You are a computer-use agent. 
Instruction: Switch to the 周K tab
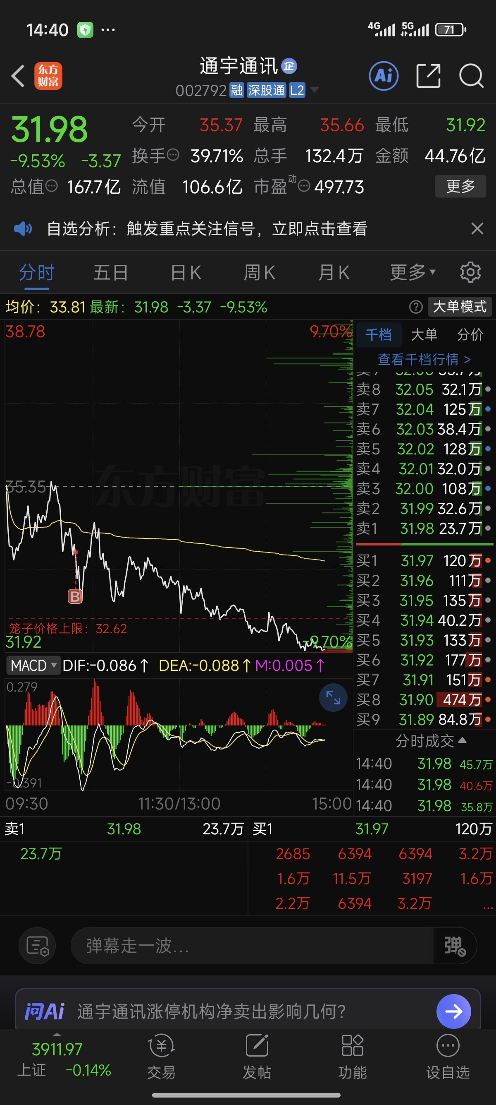[x=260, y=273]
